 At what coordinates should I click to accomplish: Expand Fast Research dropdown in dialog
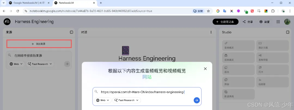pyautogui.click(x=126, y=100)
